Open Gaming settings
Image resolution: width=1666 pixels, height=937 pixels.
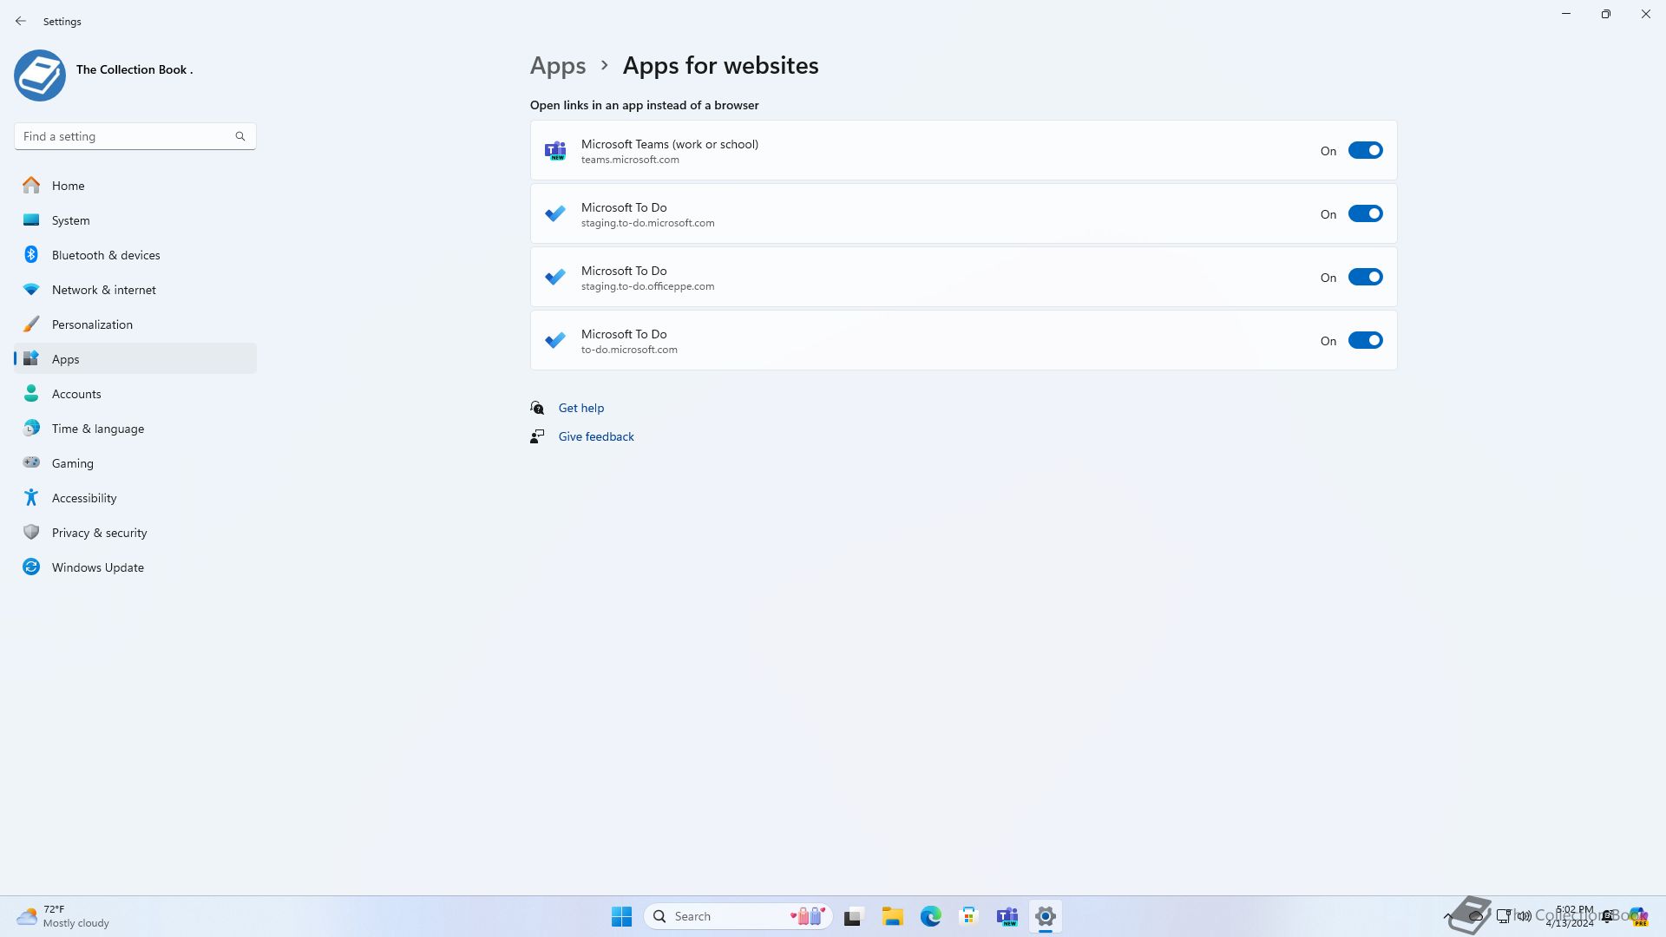(x=135, y=463)
